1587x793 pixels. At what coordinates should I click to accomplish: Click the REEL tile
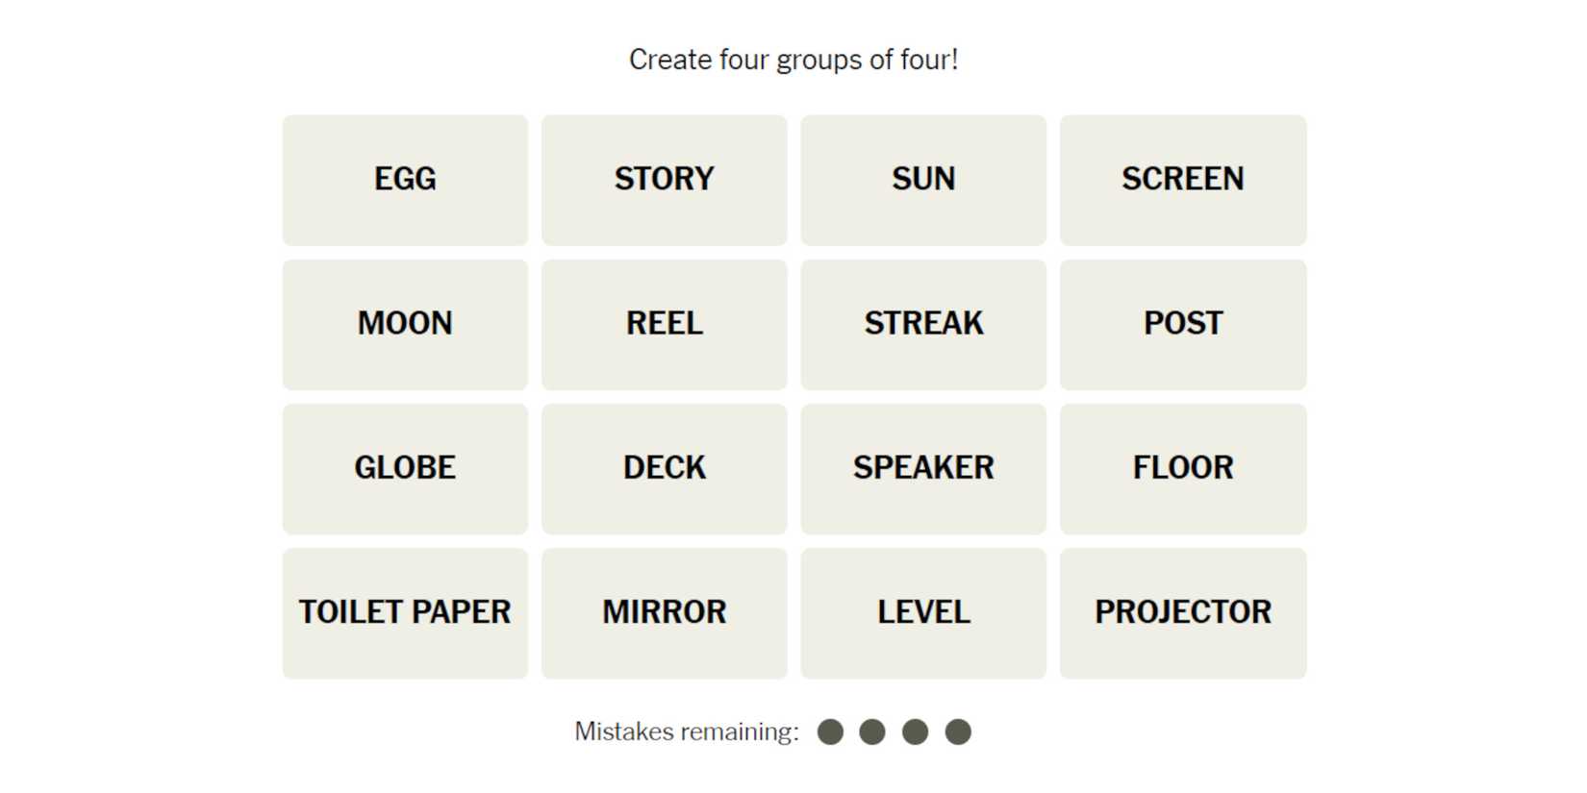click(x=664, y=324)
